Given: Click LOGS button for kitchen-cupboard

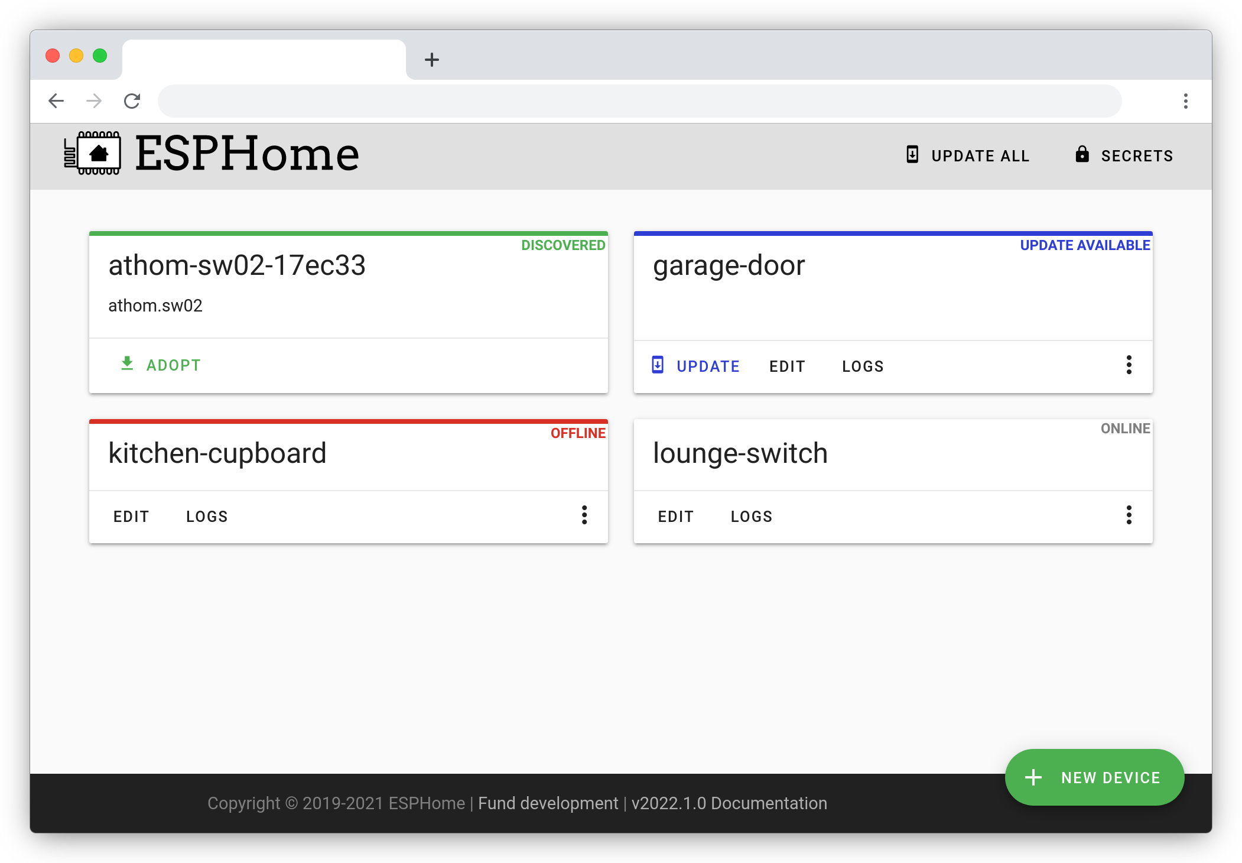Looking at the screenshot, I should coord(206,517).
